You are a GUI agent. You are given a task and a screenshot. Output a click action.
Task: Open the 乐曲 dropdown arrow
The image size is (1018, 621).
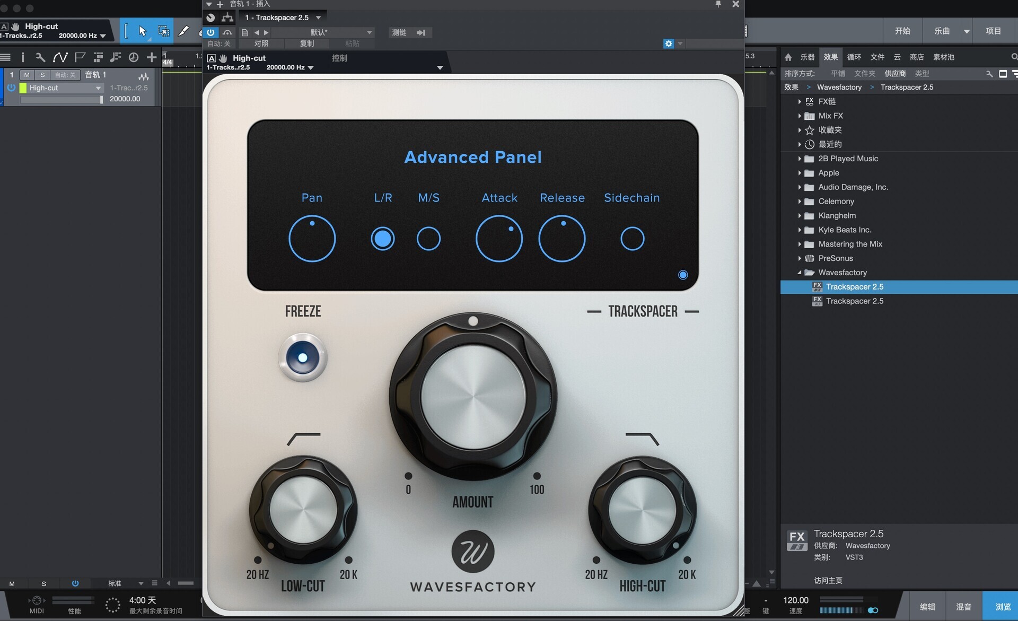tap(967, 31)
